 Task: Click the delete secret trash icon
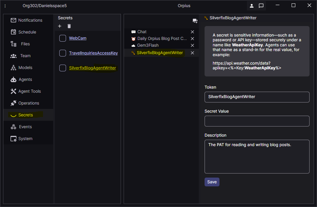[69, 26]
